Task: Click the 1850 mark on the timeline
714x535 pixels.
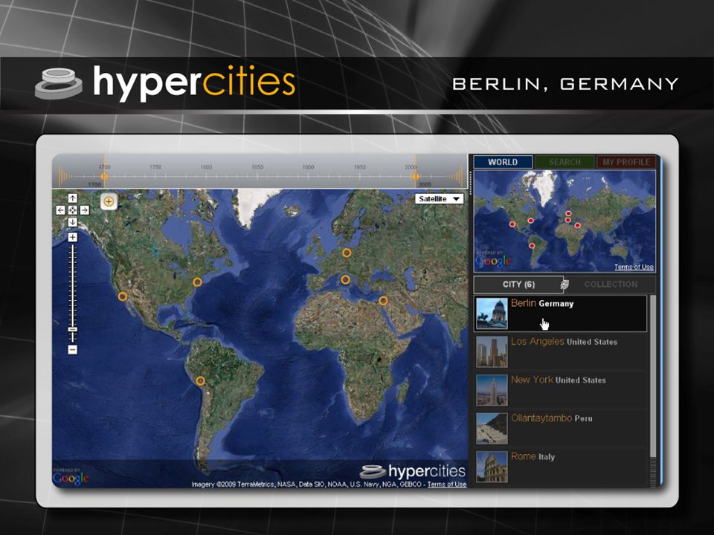Action: 257,167
